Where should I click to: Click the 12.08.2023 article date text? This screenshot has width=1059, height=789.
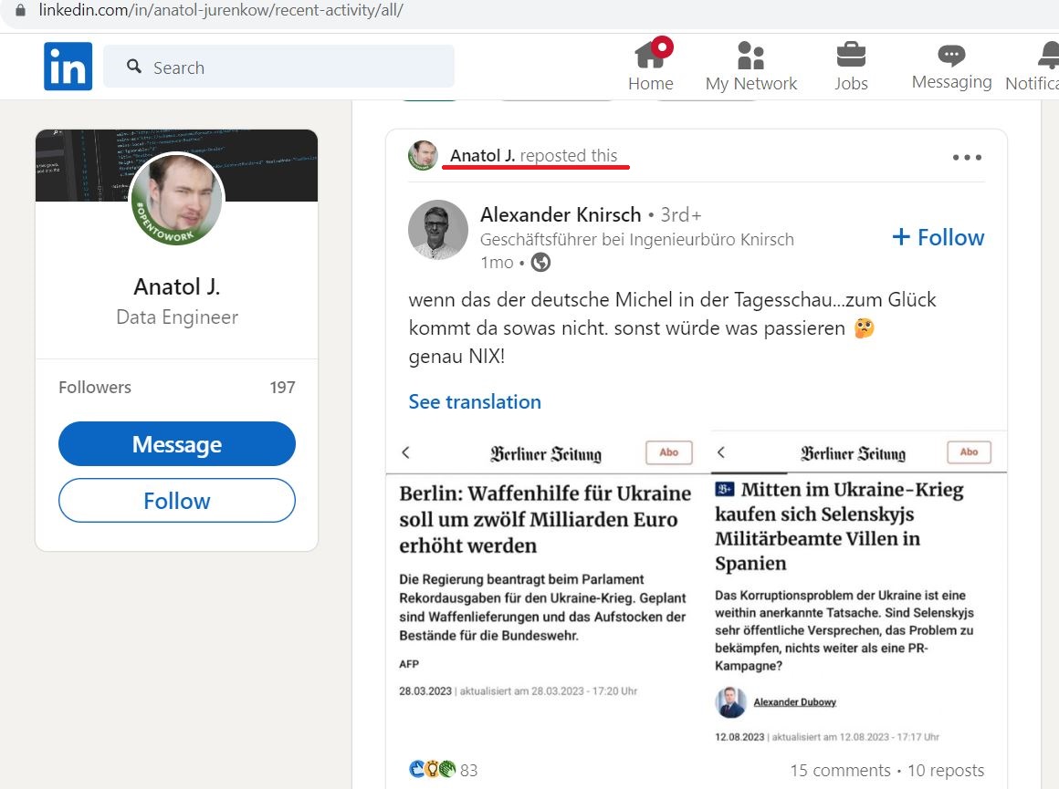coord(739,737)
